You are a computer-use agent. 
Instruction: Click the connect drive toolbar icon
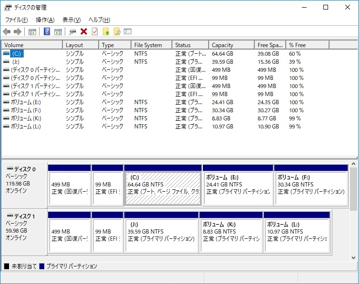[72, 32]
